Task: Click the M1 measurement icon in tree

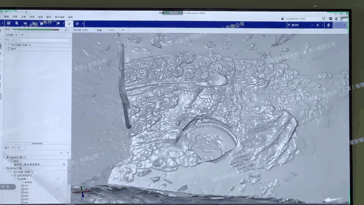Action: coord(22,185)
